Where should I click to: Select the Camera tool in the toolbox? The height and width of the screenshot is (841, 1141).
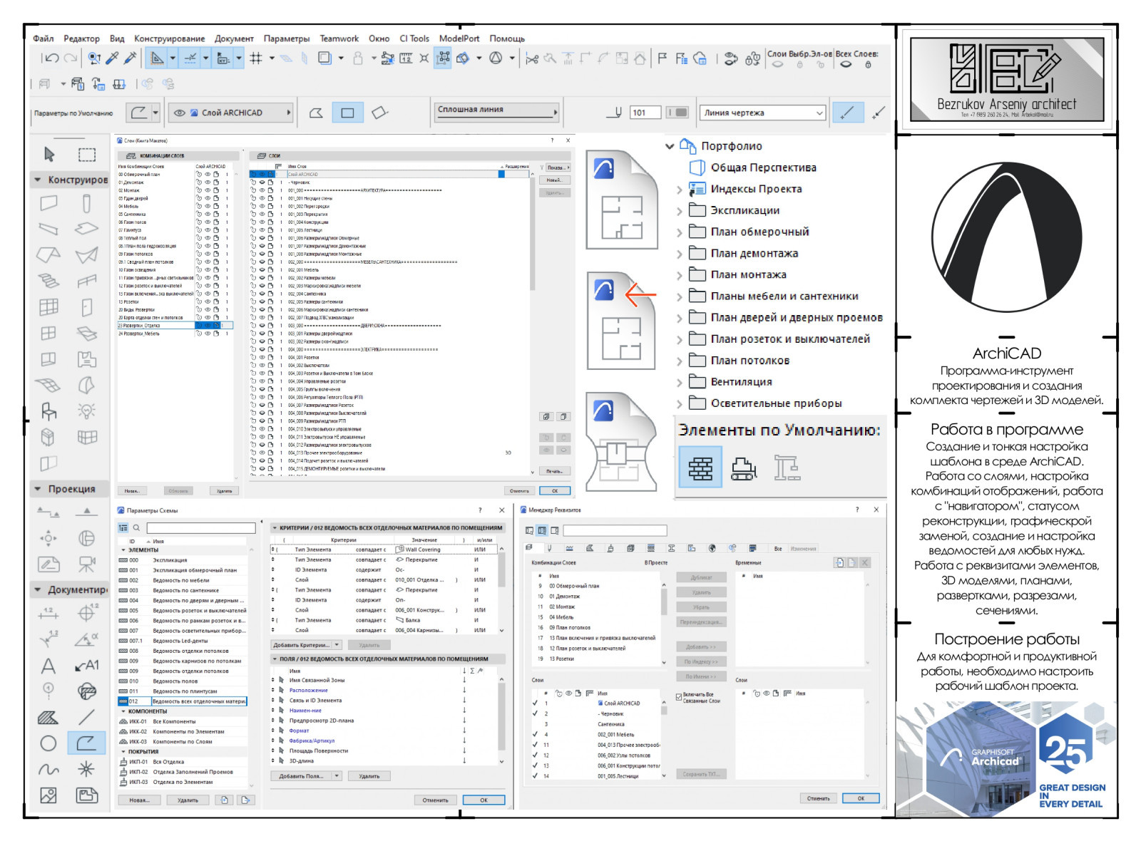[87, 564]
